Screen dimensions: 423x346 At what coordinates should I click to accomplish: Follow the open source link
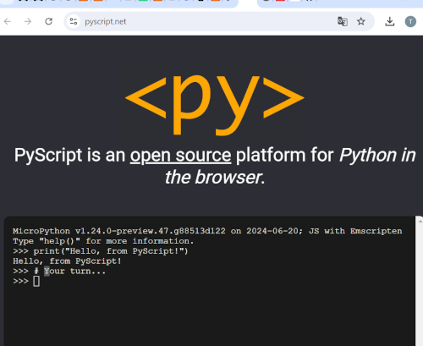coord(181,155)
